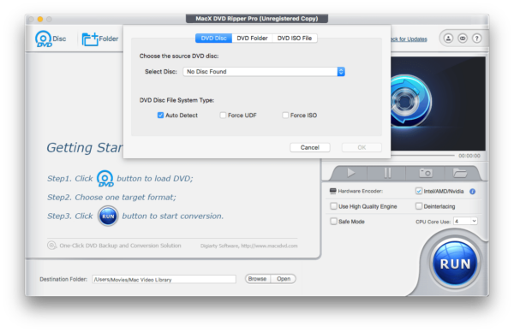Click the hardware encoder info icon
The width and height of the screenshot is (514, 332).
coord(472,192)
